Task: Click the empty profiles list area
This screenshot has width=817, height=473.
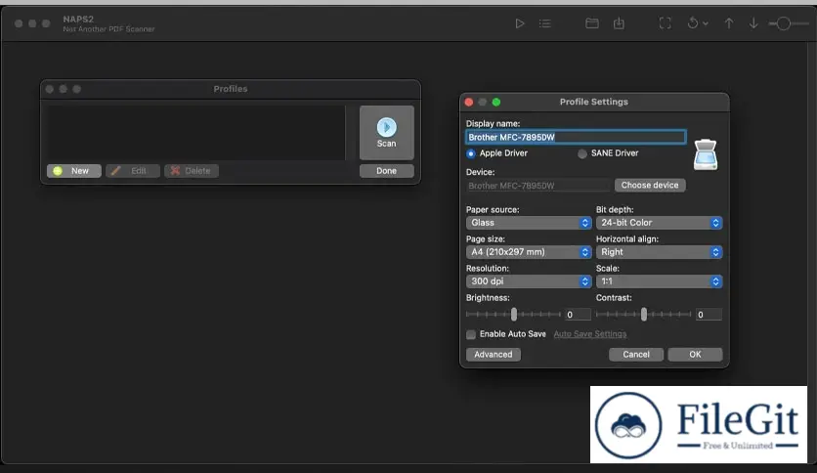Action: 195,133
